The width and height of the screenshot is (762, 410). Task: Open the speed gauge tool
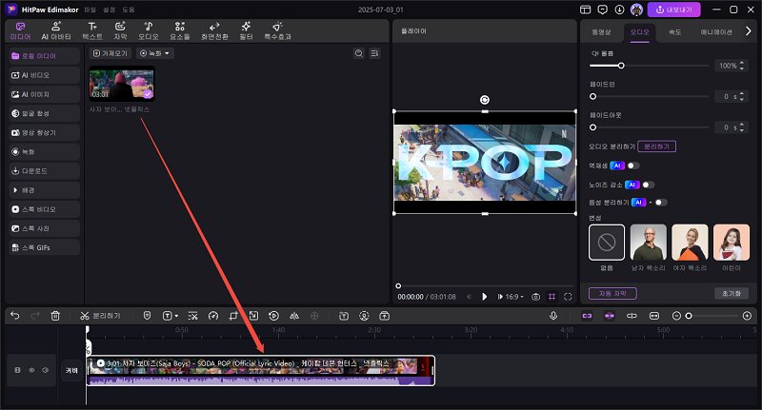tap(212, 316)
